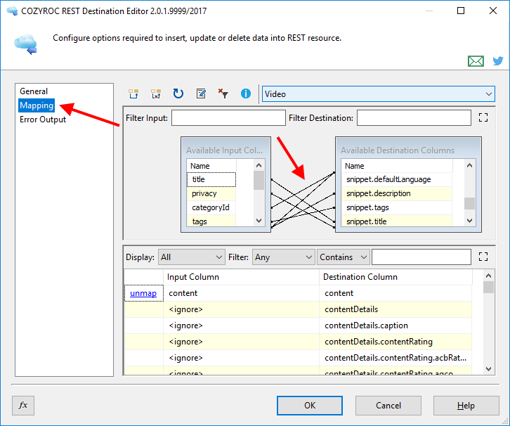Click the destination columns scrollbar thumb

pyautogui.click(x=469, y=203)
